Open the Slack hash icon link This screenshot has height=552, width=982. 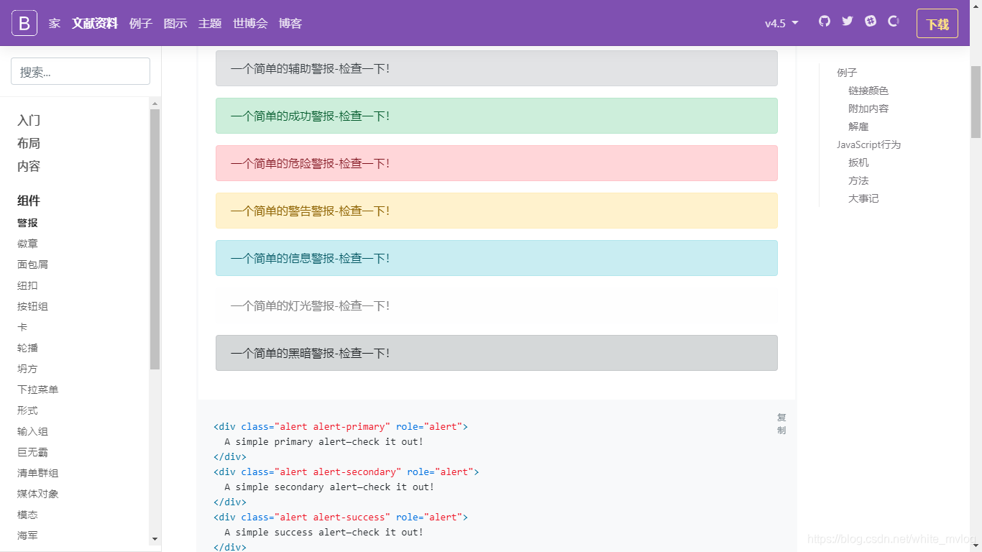click(x=871, y=22)
